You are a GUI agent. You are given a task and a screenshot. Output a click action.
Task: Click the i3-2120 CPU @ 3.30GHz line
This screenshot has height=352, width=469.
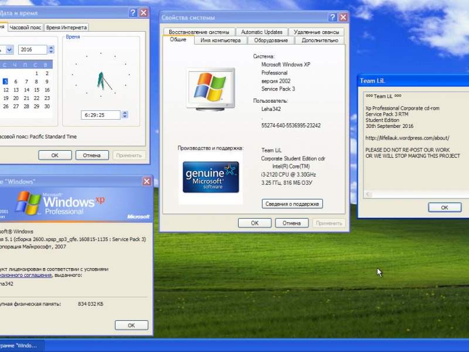288,174
